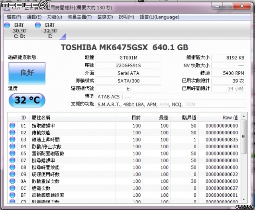Click the raw value 000000000835
The height and width of the screenshot is (210, 255).
pos(222,139)
